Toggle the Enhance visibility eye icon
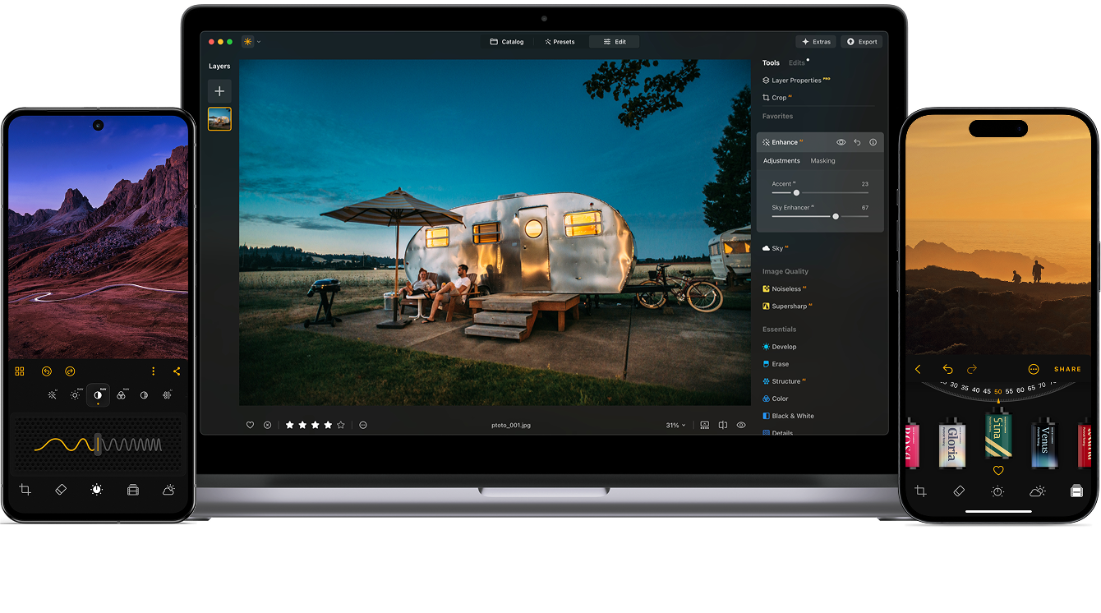Image resolution: width=1101 pixels, height=613 pixels. (841, 141)
